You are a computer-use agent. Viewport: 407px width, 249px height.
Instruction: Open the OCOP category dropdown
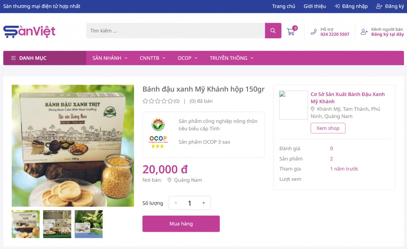(x=187, y=58)
